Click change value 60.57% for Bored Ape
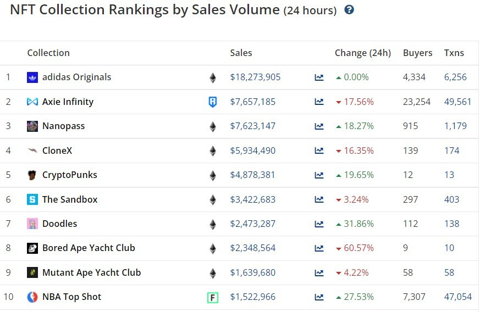 coord(359,248)
